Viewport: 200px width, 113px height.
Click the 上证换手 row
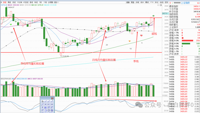(184, 27)
